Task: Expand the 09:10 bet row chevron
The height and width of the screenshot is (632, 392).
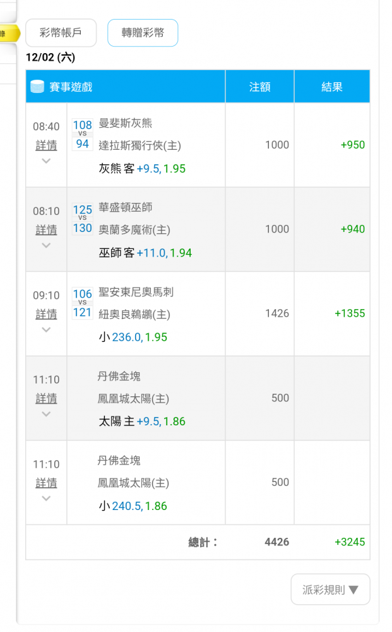Action: tap(46, 330)
